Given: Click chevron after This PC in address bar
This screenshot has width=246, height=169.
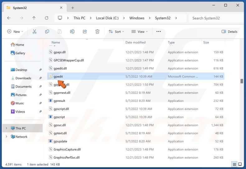Looking at the screenshot, I should click(91, 18).
